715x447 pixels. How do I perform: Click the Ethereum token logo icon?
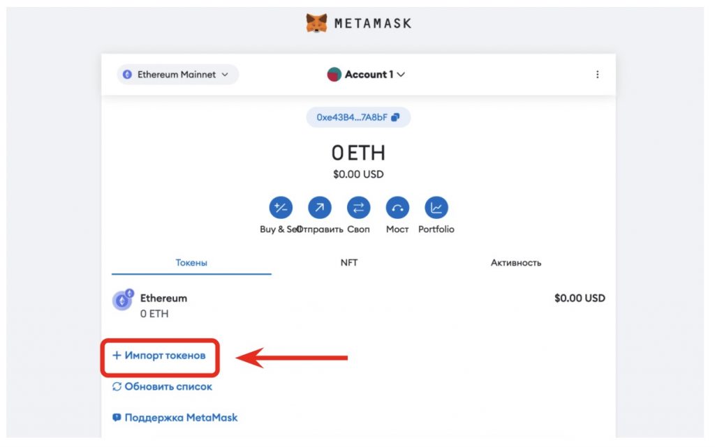coord(123,300)
